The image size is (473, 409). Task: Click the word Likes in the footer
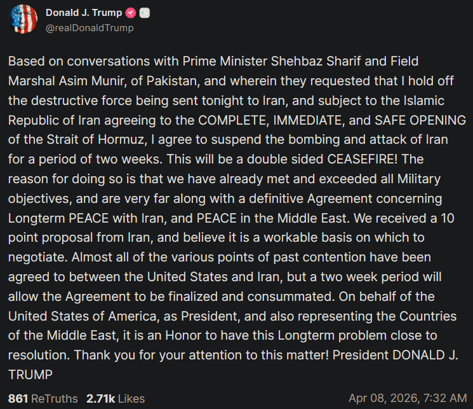(x=131, y=399)
